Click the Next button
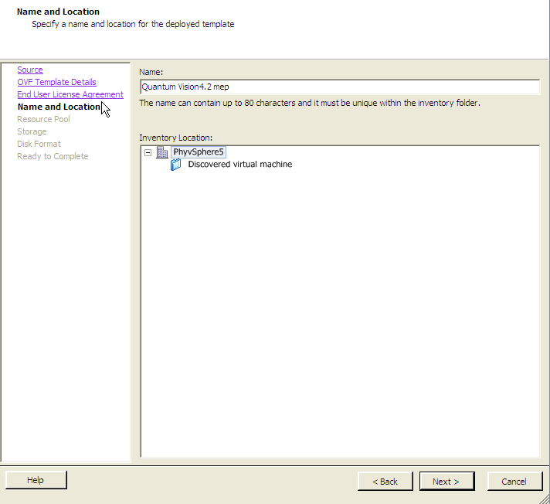Viewport: 550px width, 504px height. click(446, 481)
